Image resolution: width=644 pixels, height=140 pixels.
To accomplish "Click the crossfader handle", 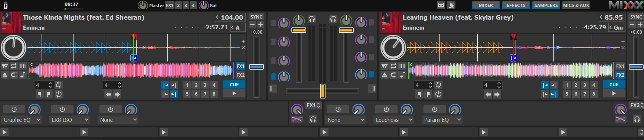I will tap(323, 91).
